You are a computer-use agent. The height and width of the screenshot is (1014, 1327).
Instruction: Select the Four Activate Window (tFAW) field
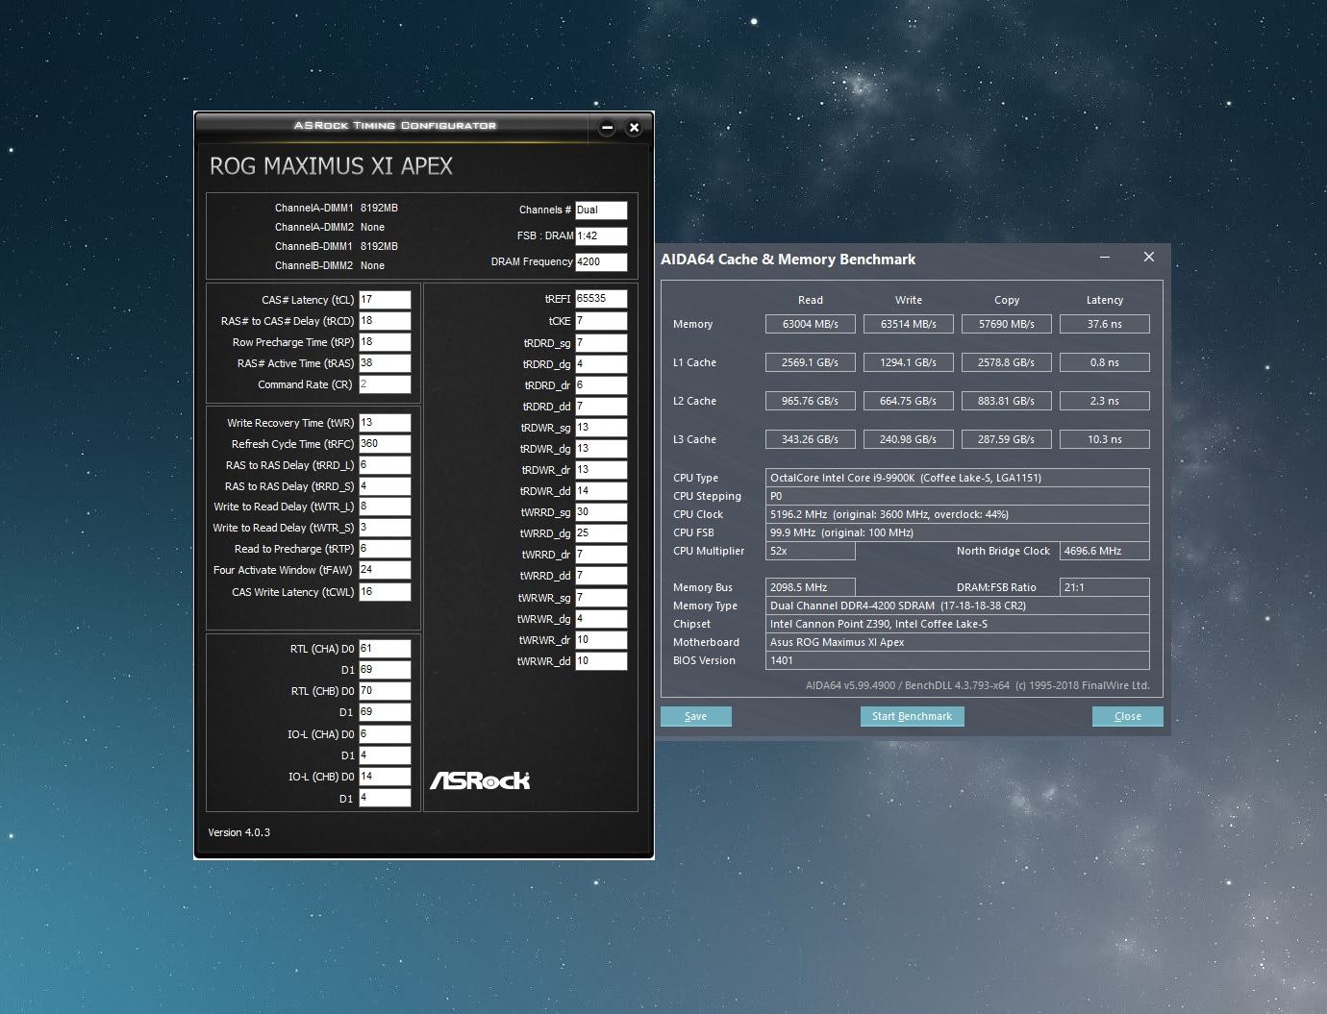[x=385, y=570]
